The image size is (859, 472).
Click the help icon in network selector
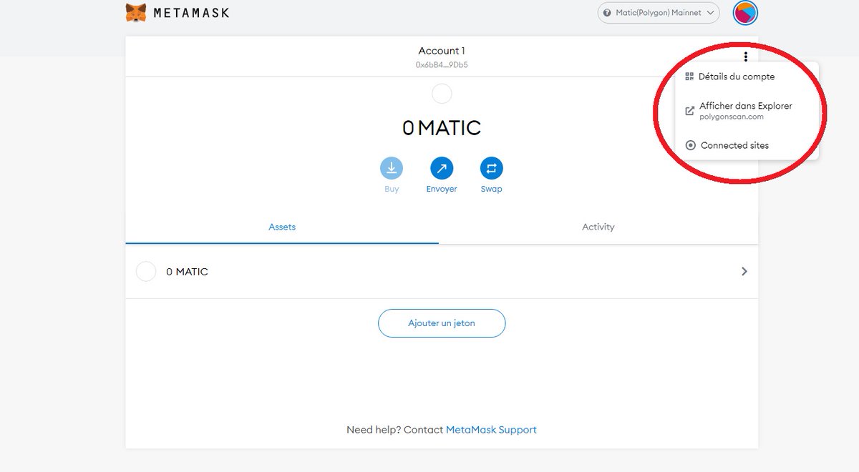[x=608, y=13]
